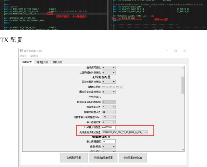Click the 目标MAC地址 input field
Screen dimensions: 207x167
(x=113, y=87)
